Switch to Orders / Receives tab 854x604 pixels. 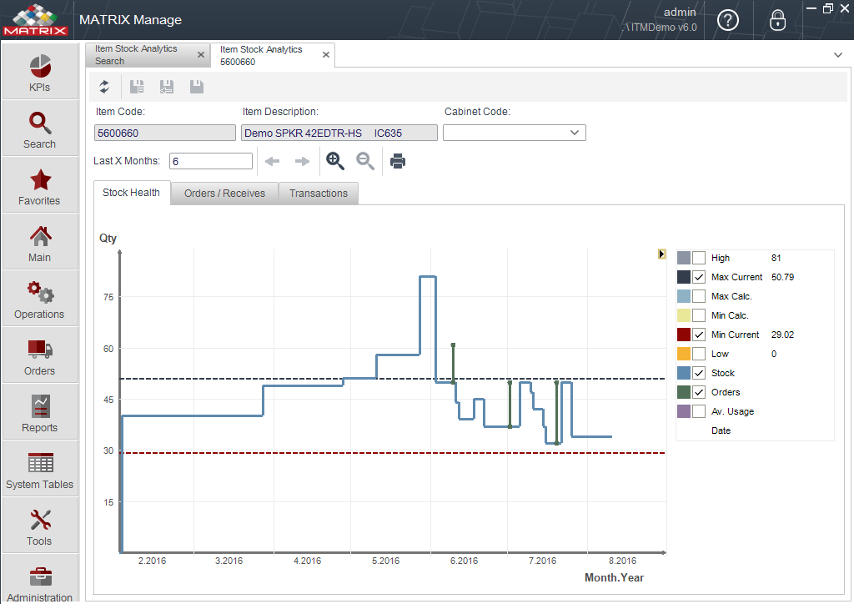[x=224, y=194]
